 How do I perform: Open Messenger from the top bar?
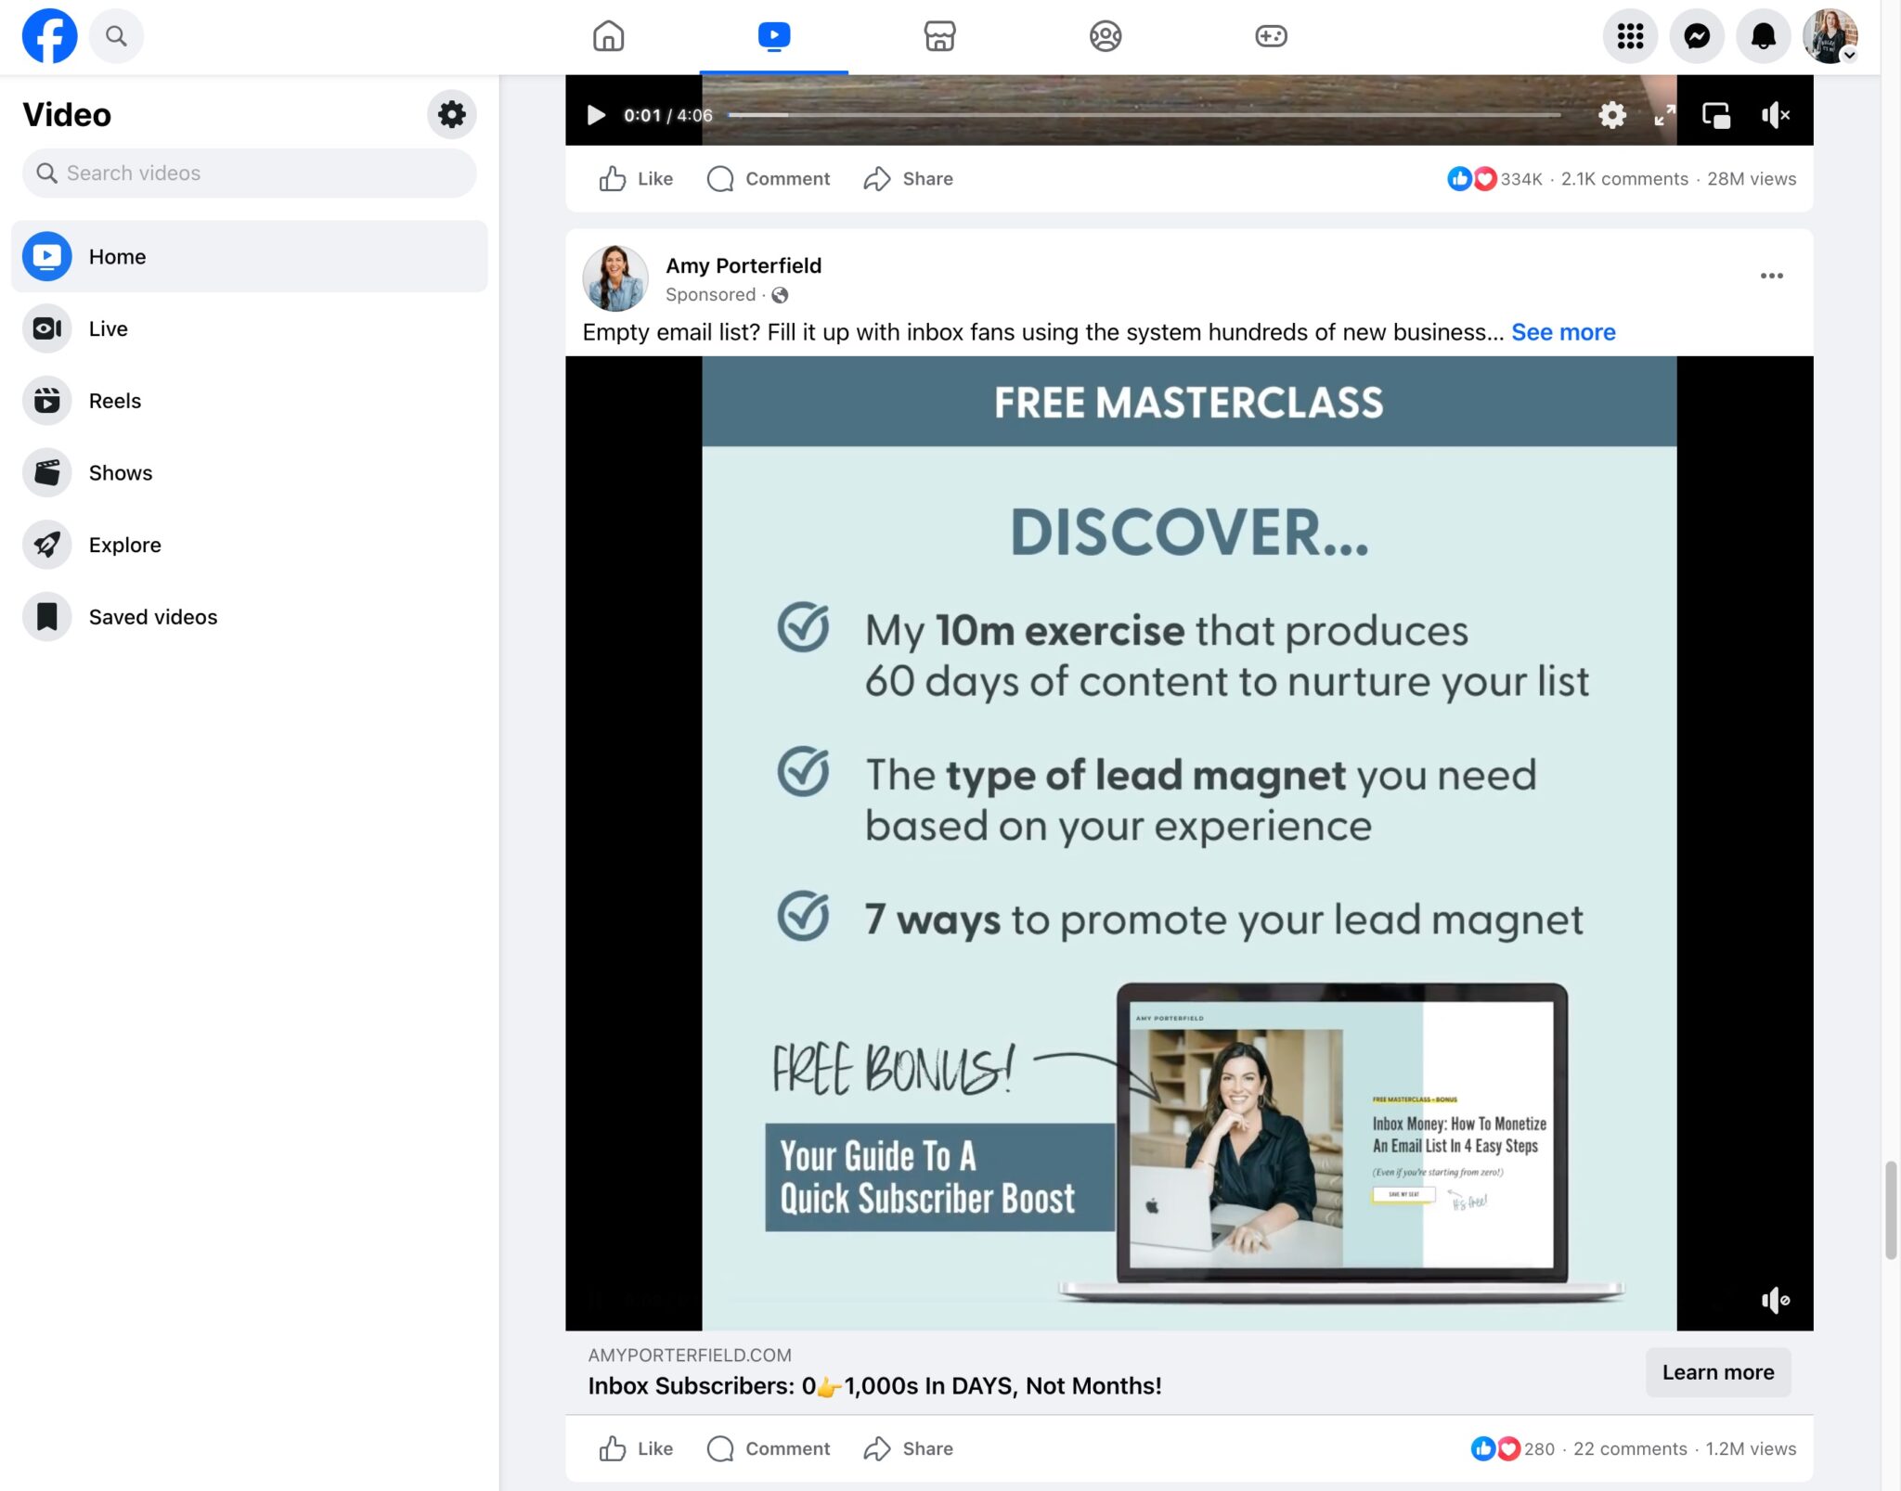tap(1698, 36)
